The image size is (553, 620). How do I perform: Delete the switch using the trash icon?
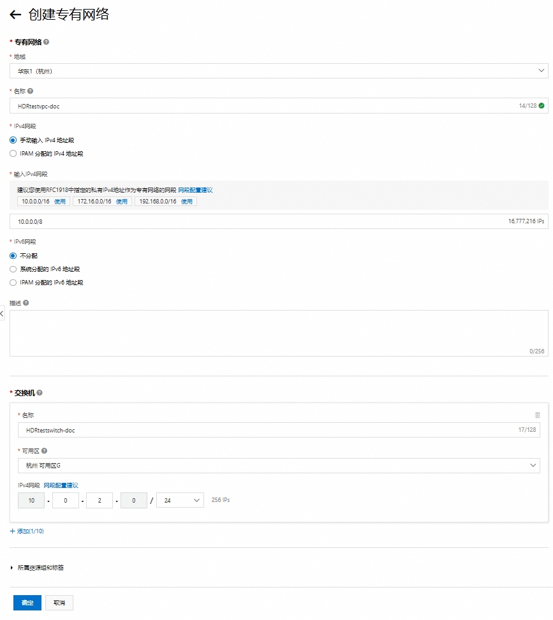point(537,415)
